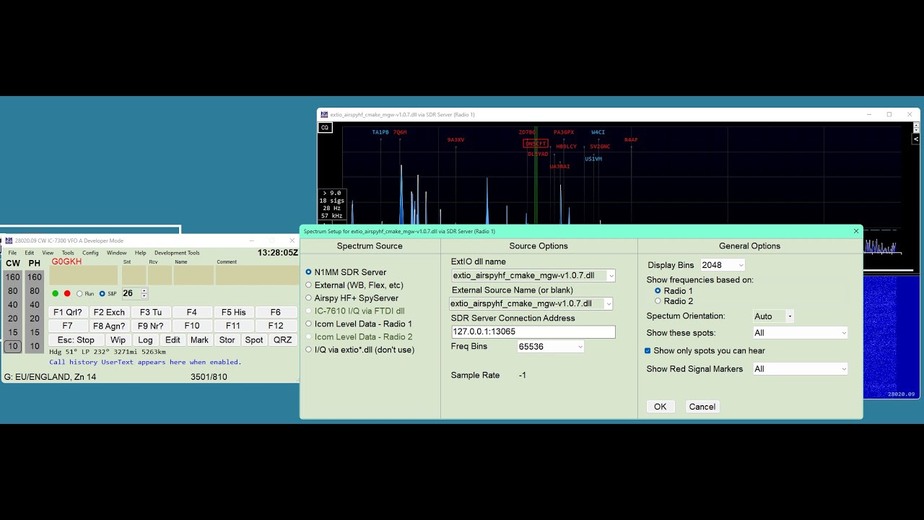
Task: Open the View menu in N1MM window
Action: point(48,253)
